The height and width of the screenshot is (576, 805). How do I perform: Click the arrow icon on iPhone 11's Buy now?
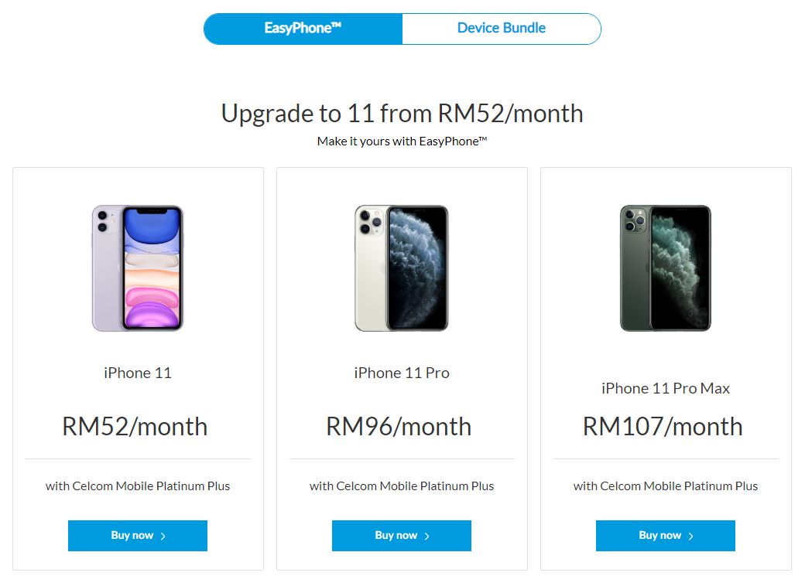pyautogui.click(x=163, y=536)
